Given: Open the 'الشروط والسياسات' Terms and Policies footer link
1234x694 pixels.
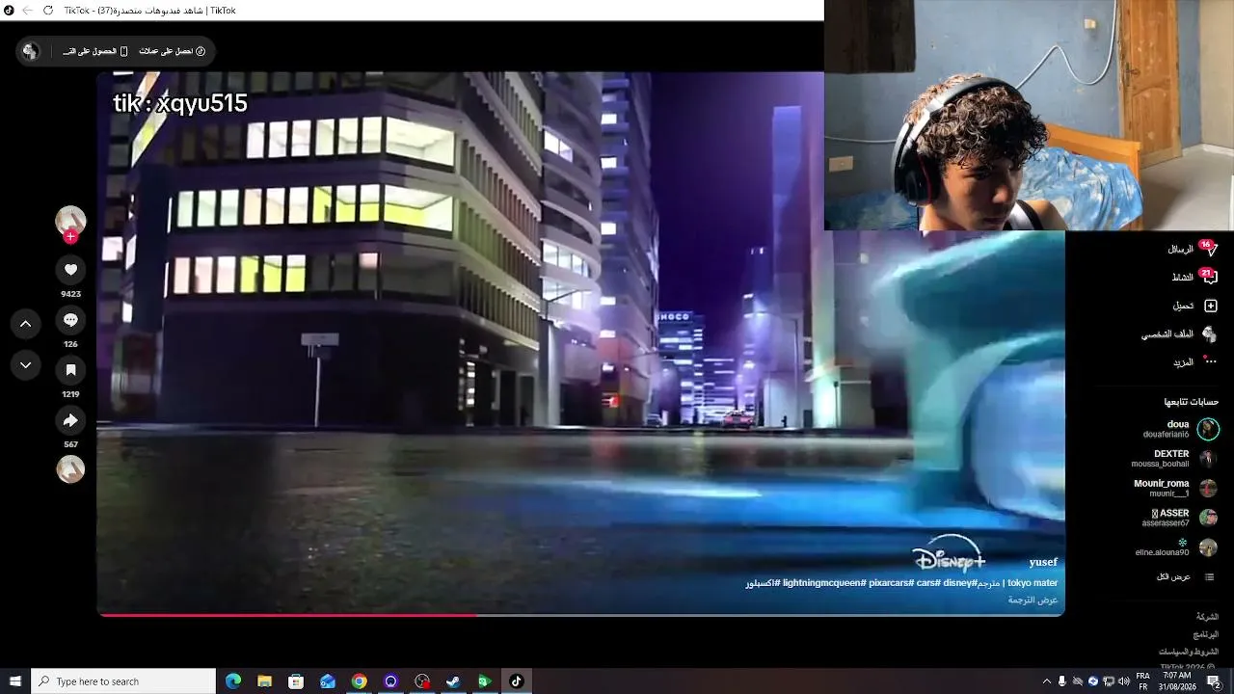Looking at the screenshot, I should point(1189,652).
